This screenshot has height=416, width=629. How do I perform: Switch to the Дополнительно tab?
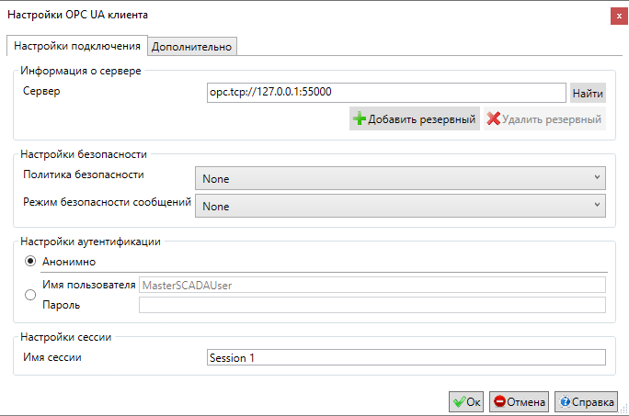(192, 47)
